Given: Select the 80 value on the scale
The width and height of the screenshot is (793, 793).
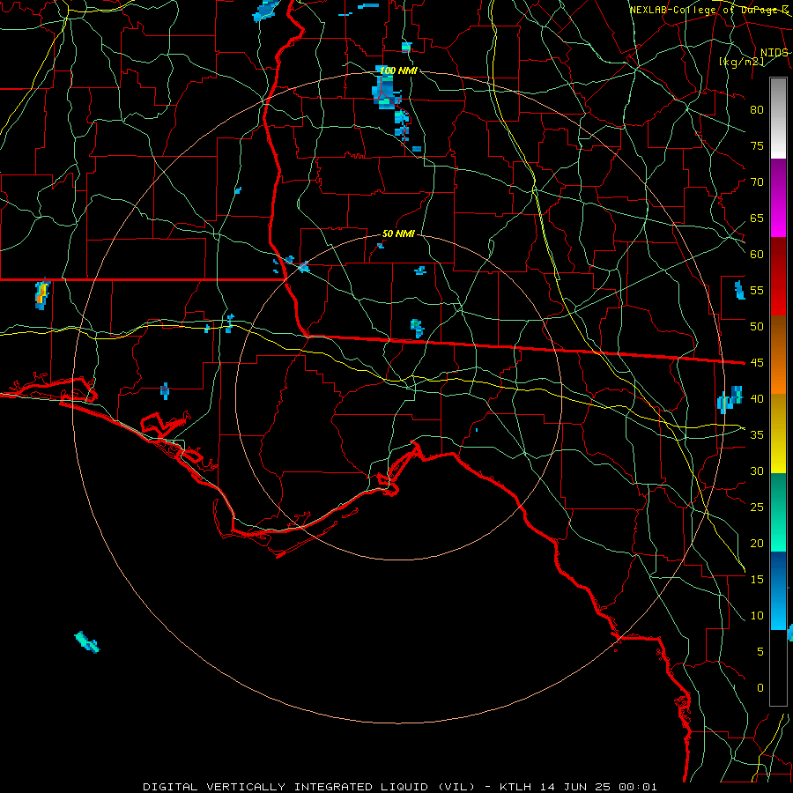Looking at the screenshot, I should [x=757, y=110].
